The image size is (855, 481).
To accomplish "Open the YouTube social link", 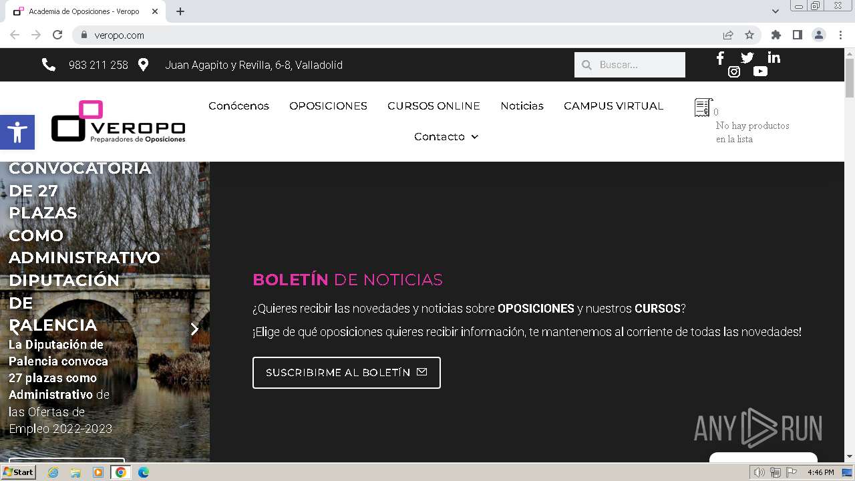I will click(760, 71).
